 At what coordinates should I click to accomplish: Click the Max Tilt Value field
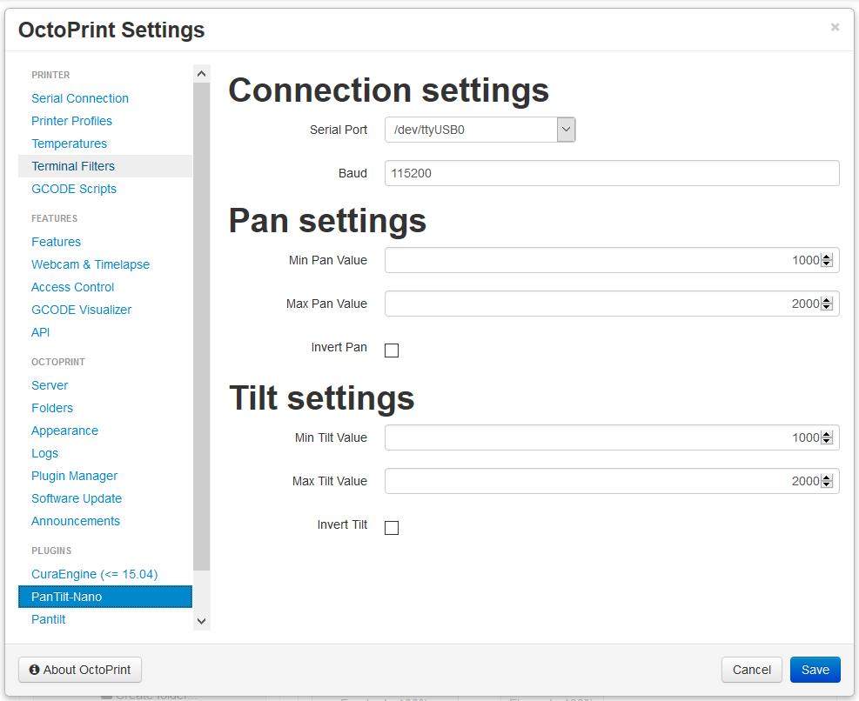click(x=612, y=481)
